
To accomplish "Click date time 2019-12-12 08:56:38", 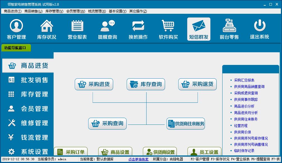I will click(18, 159).
